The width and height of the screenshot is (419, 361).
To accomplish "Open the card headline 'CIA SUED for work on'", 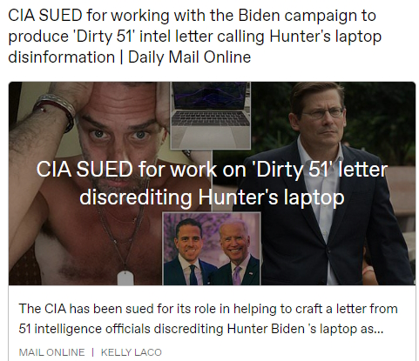I will point(212,170).
